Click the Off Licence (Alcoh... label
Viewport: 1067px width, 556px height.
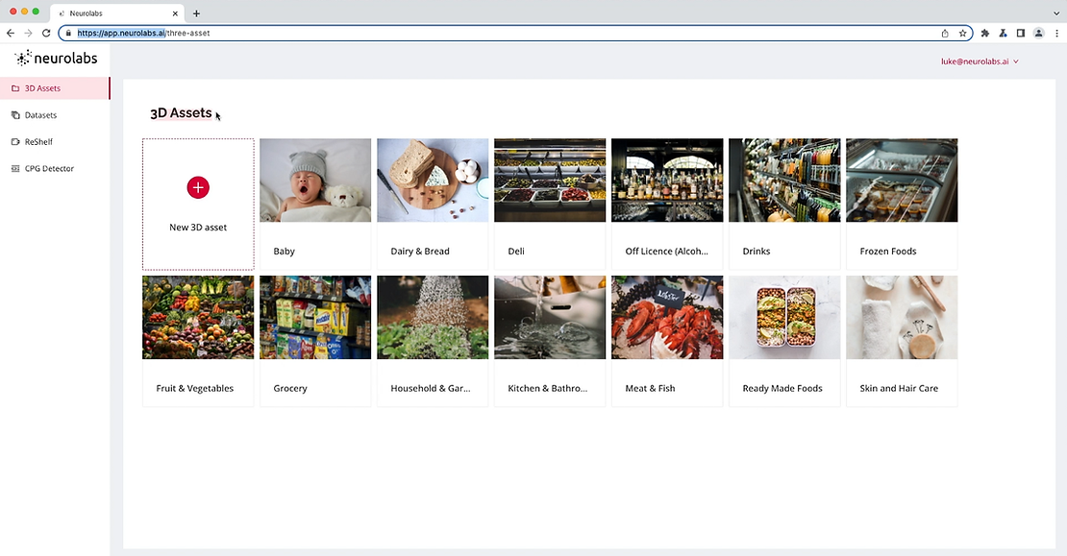point(666,251)
